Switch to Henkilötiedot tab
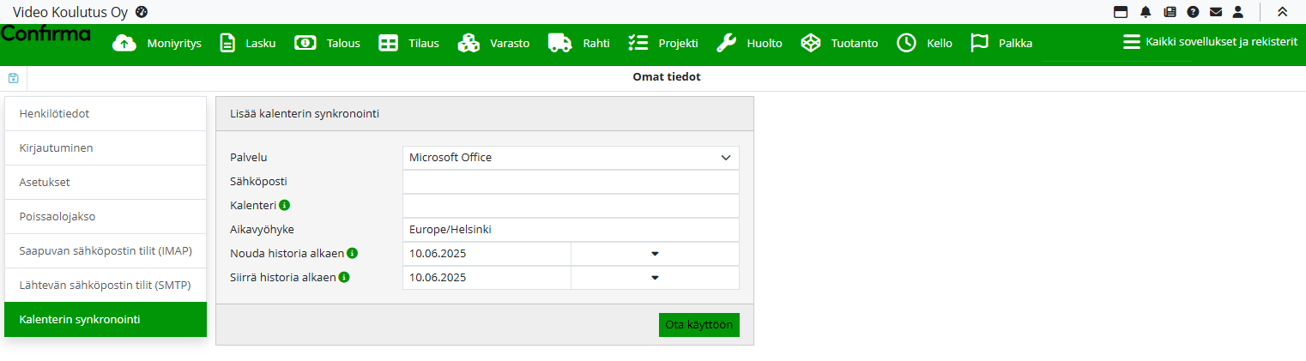Image resolution: width=1306 pixels, height=361 pixels. [x=105, y=113]
